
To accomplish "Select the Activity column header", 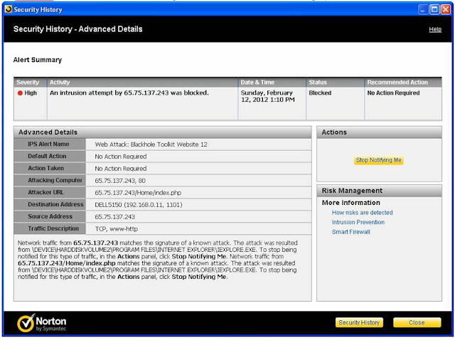I will pyautogui.click(x=142, y=82).
